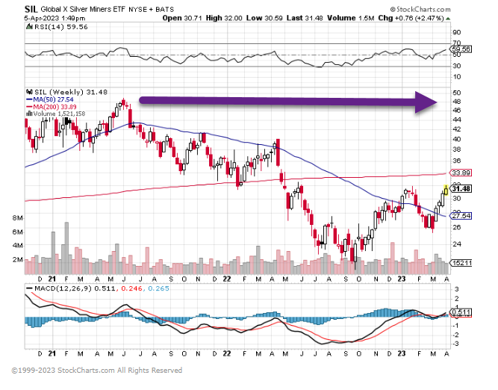Click the RSI(14) 59.56 panel label
This screenshot has width=498, height=390.
[x=61, y=27]
